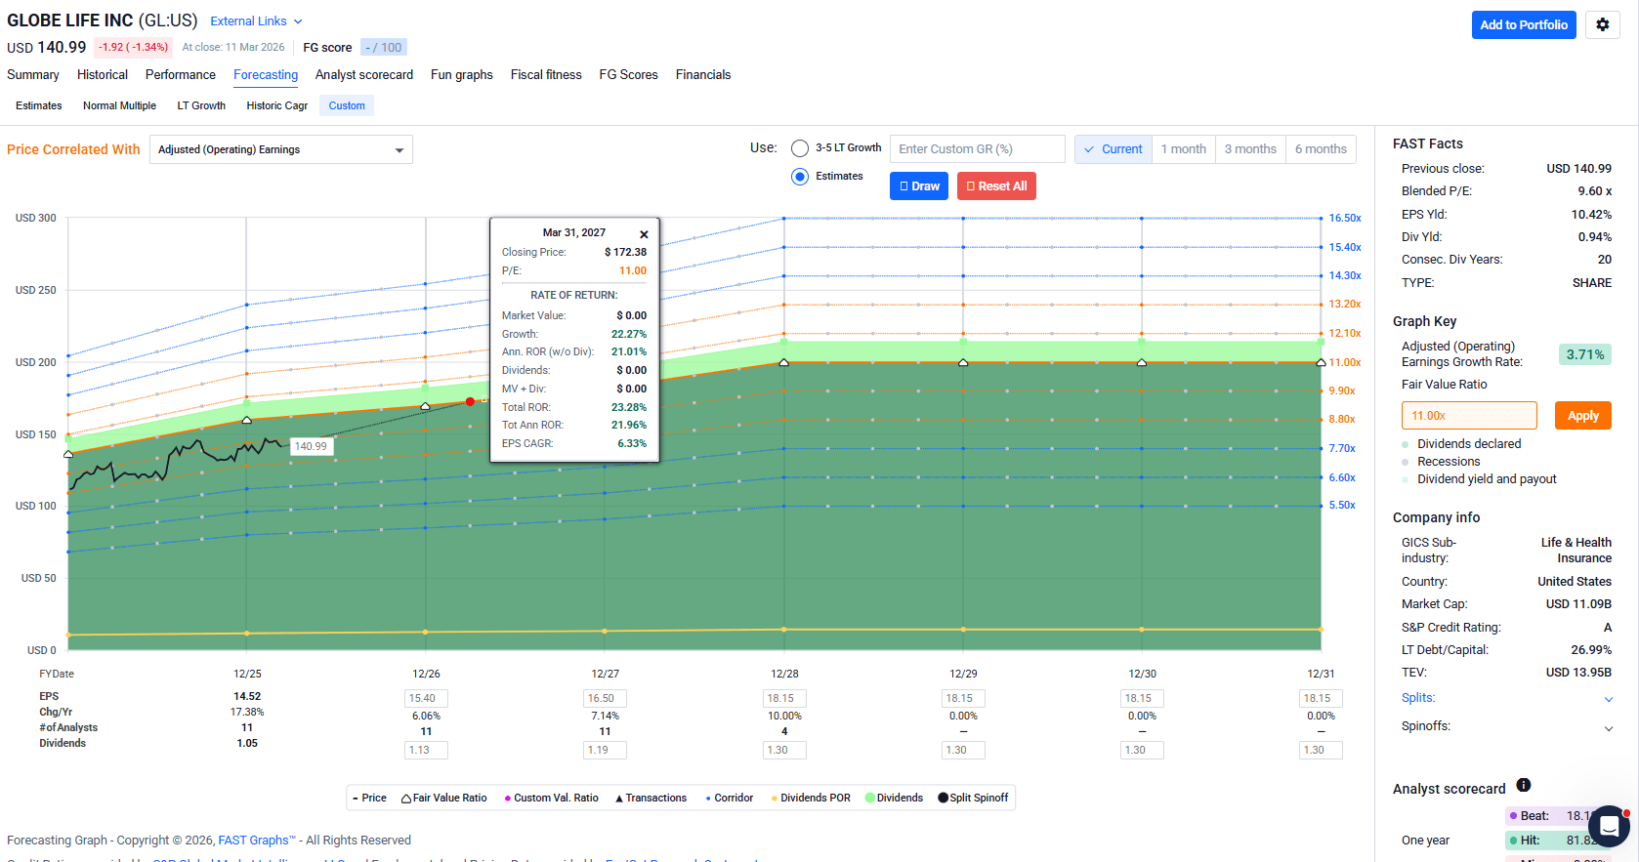Toggle Transactions legend triangle icon
The image size is (1639, 862).
[x=619, y=799]
